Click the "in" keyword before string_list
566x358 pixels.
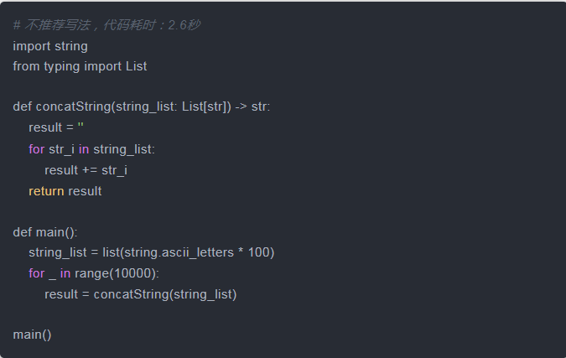point(84,148)
